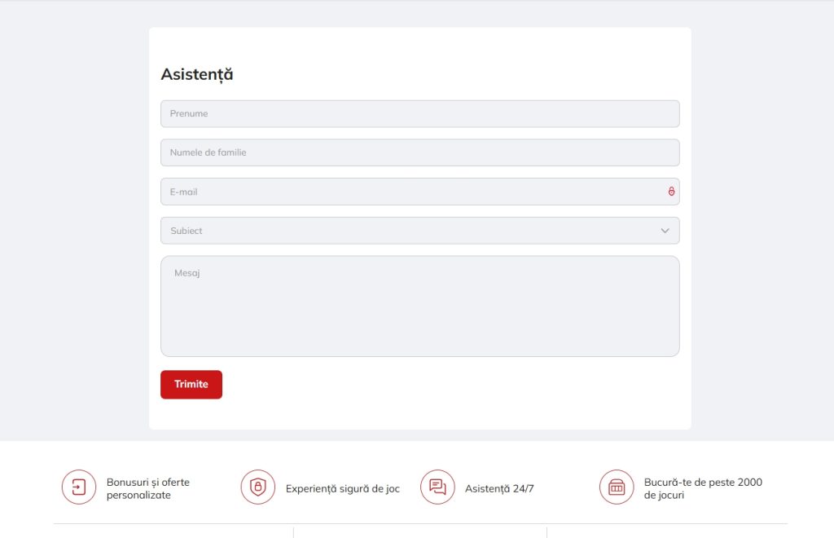Click the red lock icon in E-mail field
This screenshot has height=538, width=834.
(671, 192)
